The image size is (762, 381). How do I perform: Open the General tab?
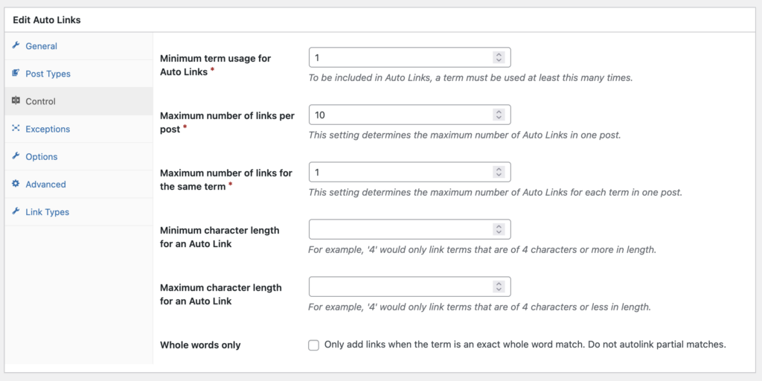[79, 46]
